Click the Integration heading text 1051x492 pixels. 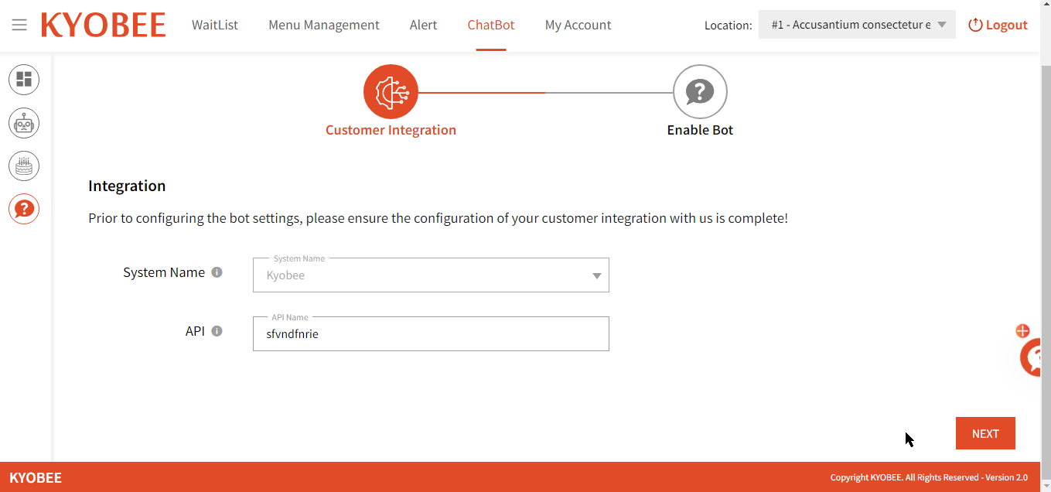pos(127,186)
